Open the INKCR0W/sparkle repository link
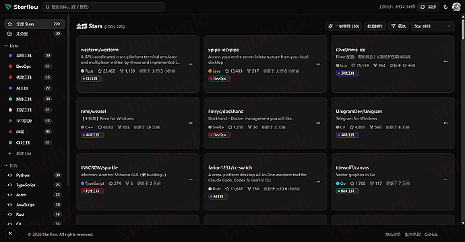 pos(99,167)
